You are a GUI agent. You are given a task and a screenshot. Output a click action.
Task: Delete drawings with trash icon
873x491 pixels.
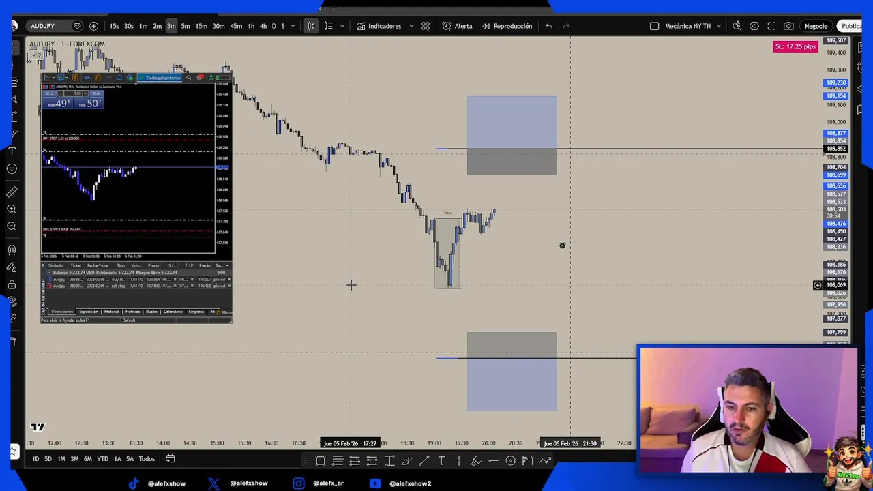(x=12, y=341)
